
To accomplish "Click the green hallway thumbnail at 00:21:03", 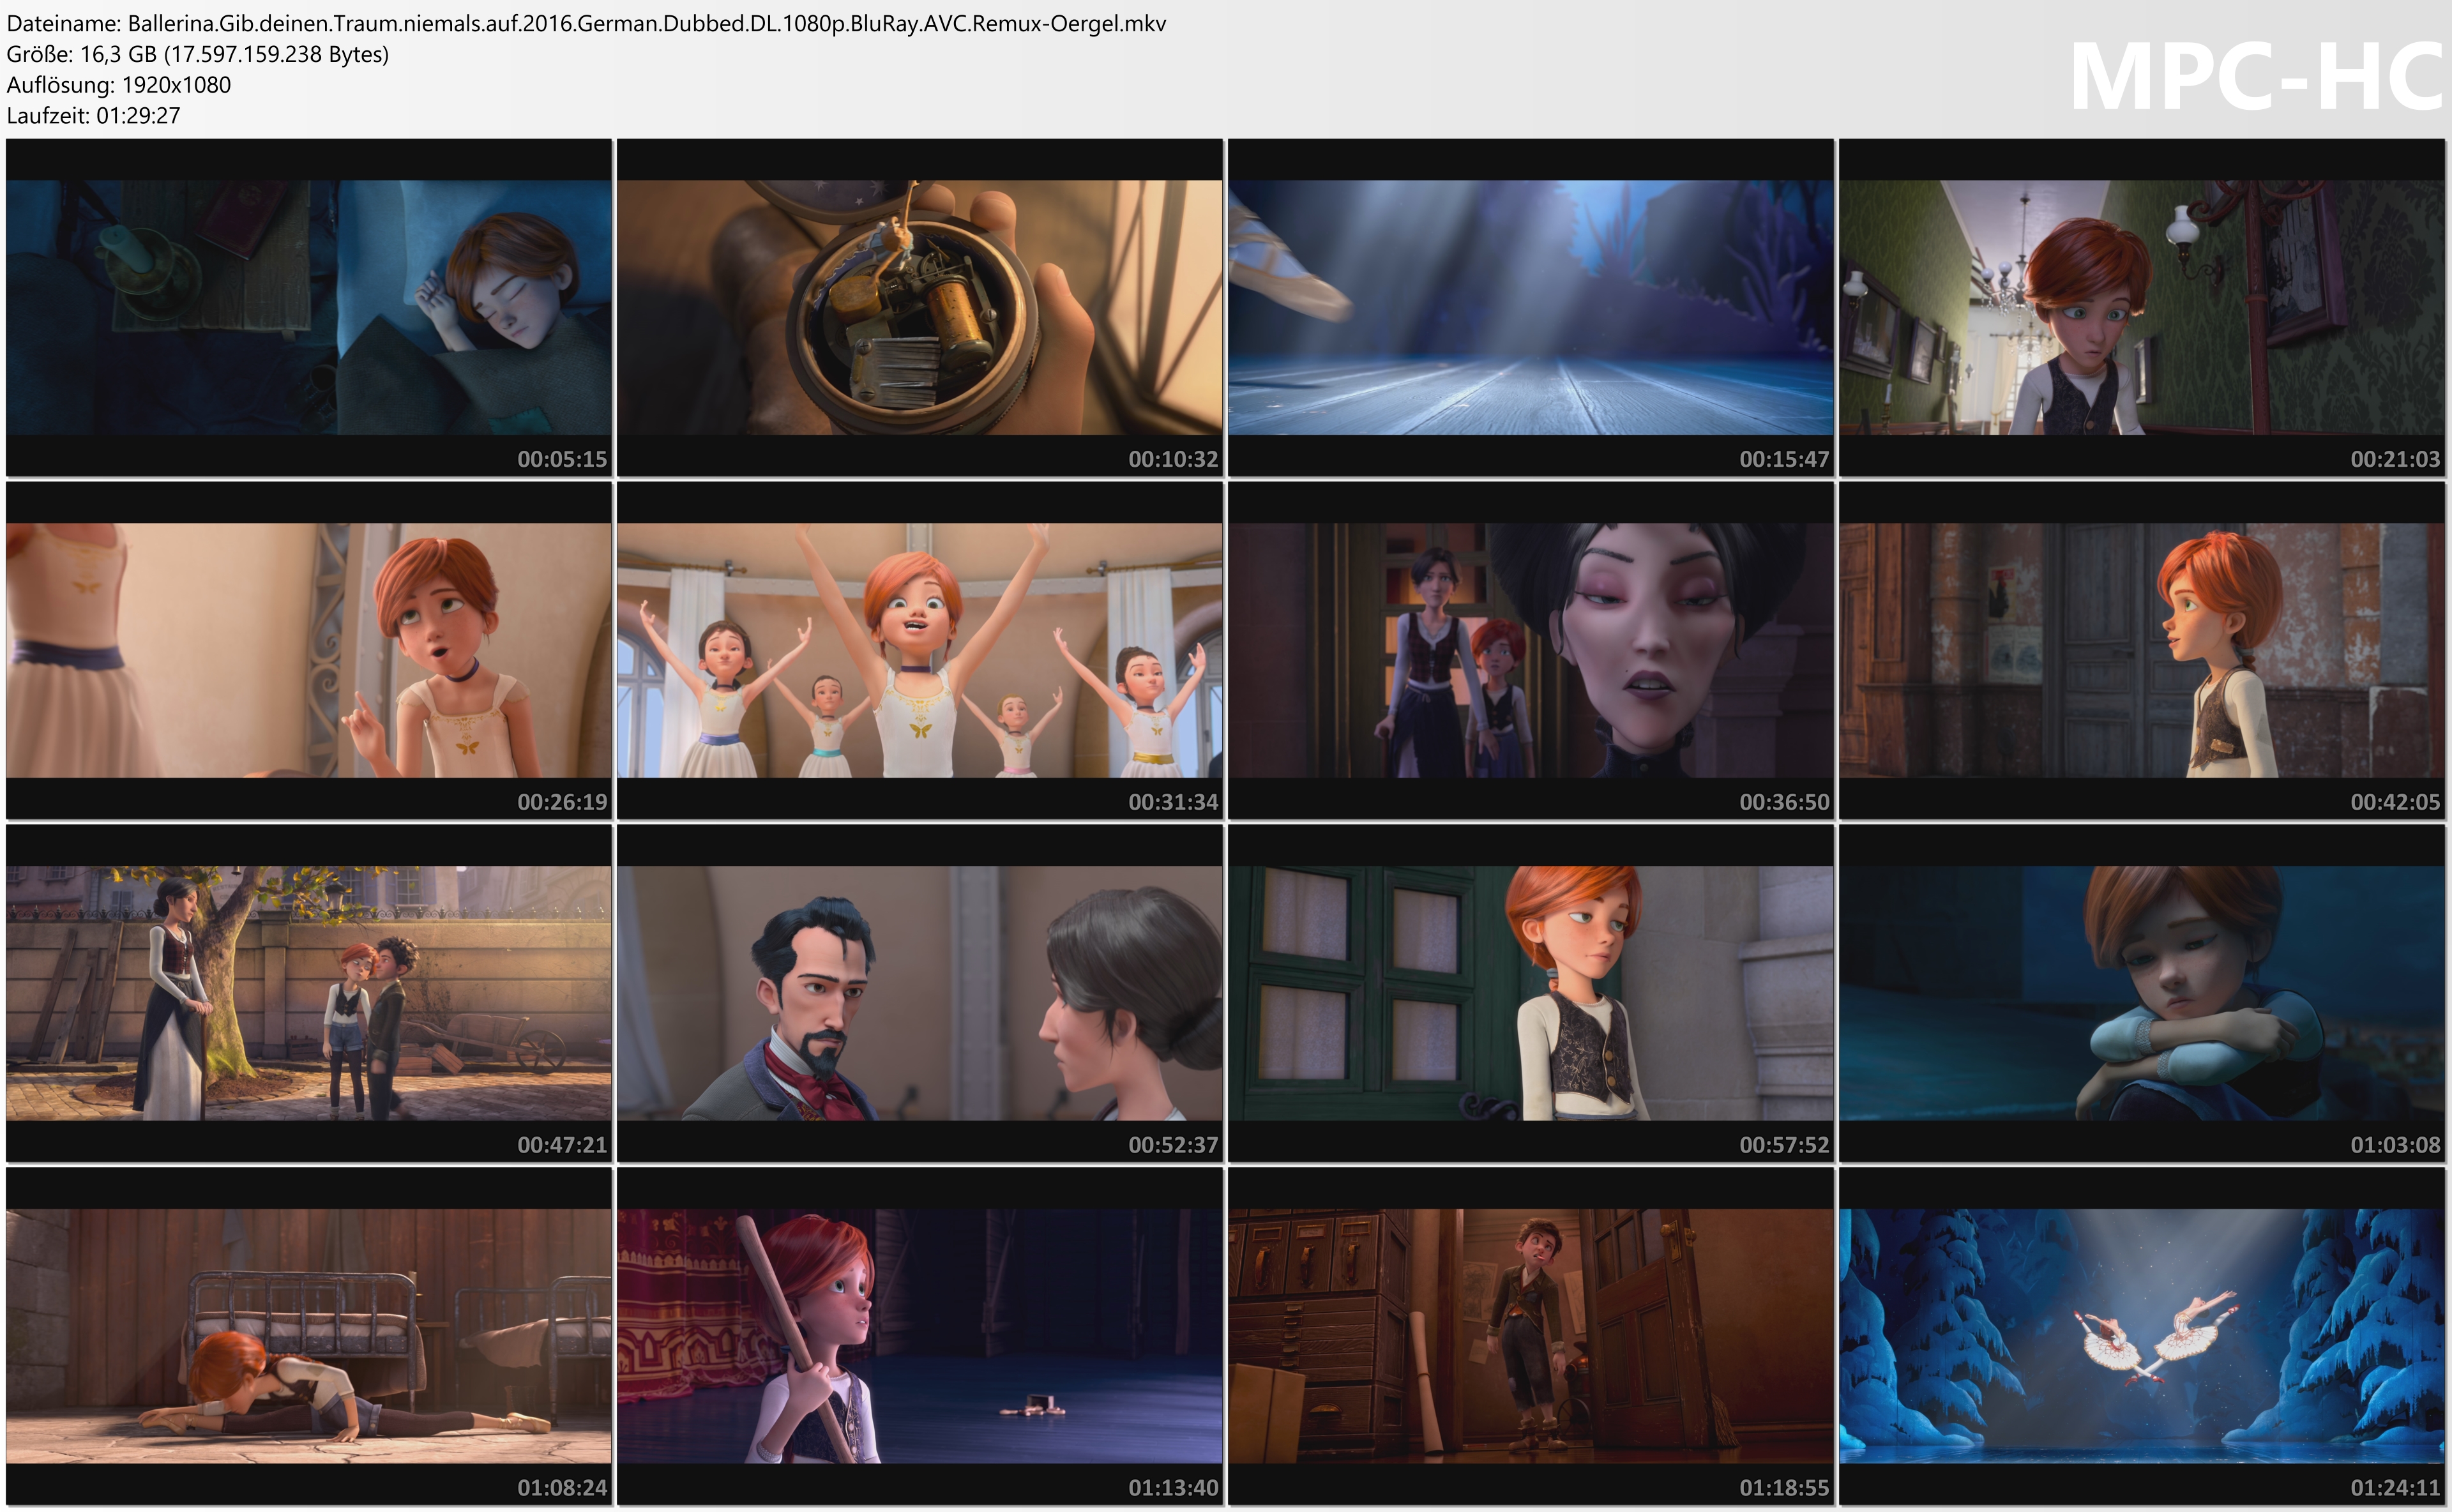I will [x=2141, y=307].
